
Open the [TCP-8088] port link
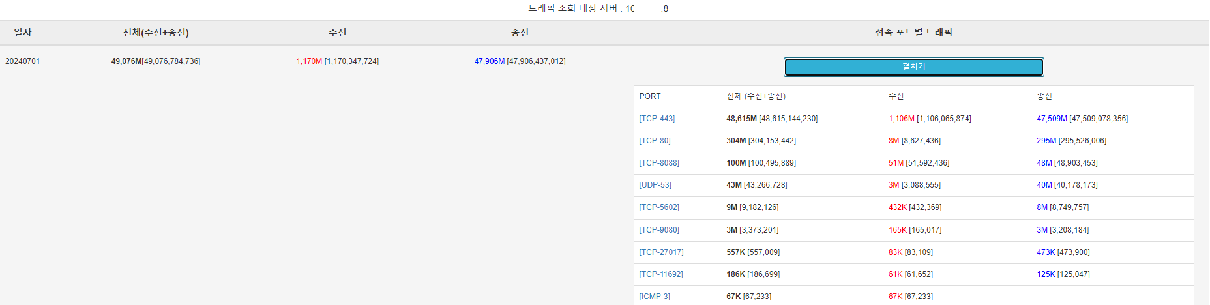659,163
